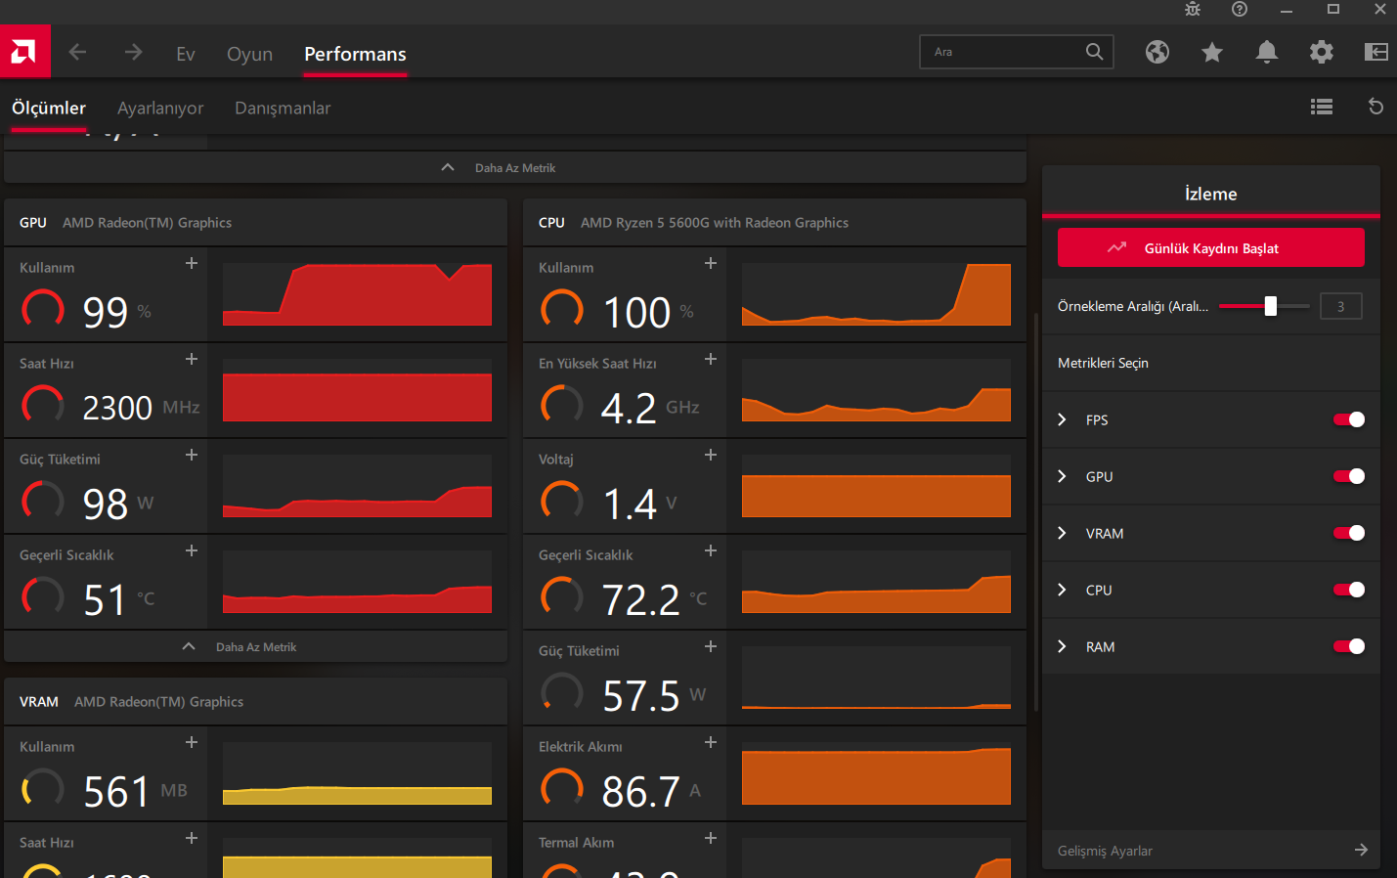The width and height of the screenshot is (1397, 878).
Task: Open favorites star icon
Action: coord(1212,53)
